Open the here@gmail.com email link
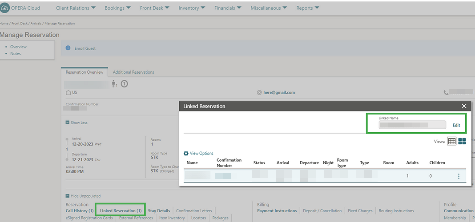The width and height of the screenshot is (475, 222). (279, 92)
